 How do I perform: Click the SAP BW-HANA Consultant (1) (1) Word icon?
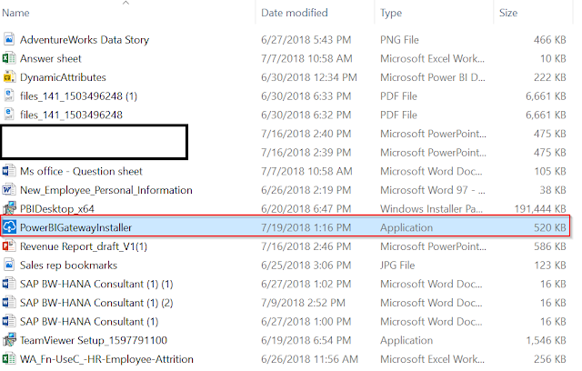pyautogui.click(x=9, y=284)
